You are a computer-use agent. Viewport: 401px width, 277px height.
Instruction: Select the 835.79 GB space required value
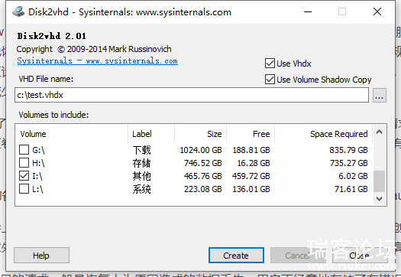(x=348, y=150)
